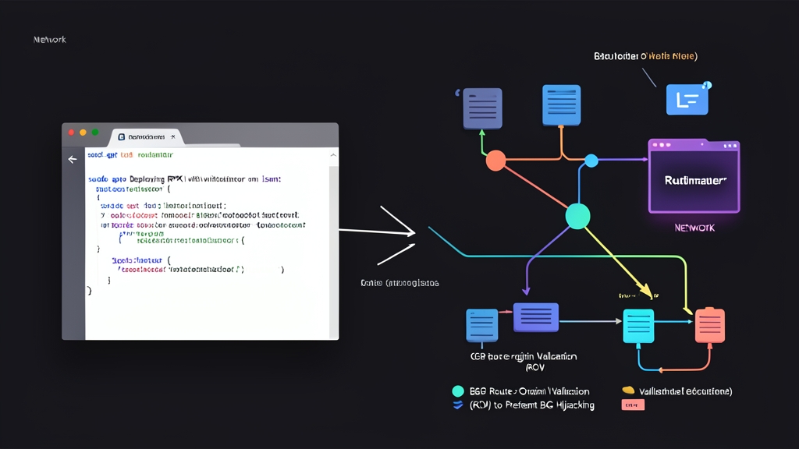Select the browser tab with blue favicon
The image size is (799, 449).
pos(145,137)
